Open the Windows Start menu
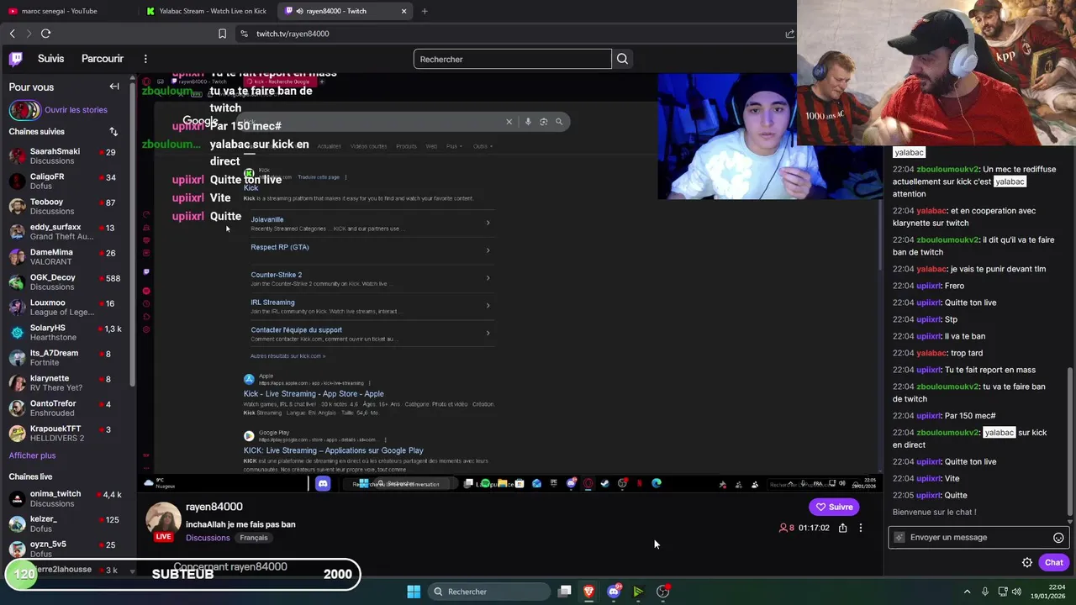This screenshot has width=1076, height=605. pyautogui.click(x=414, y=592)
